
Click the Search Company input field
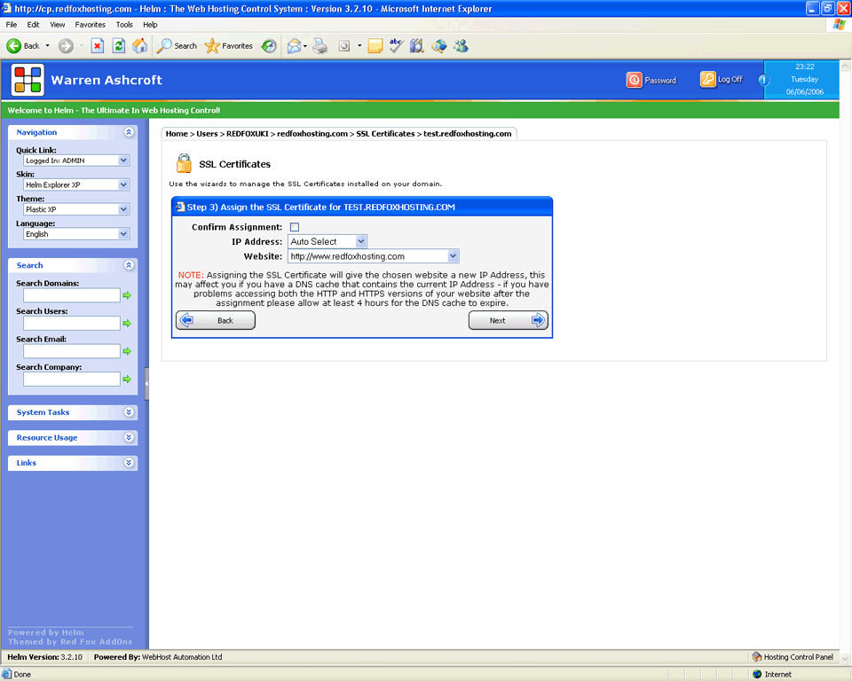[x=72, y=379]
